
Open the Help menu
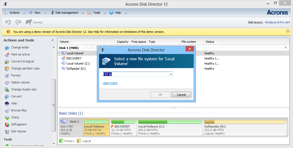(118, 13)
